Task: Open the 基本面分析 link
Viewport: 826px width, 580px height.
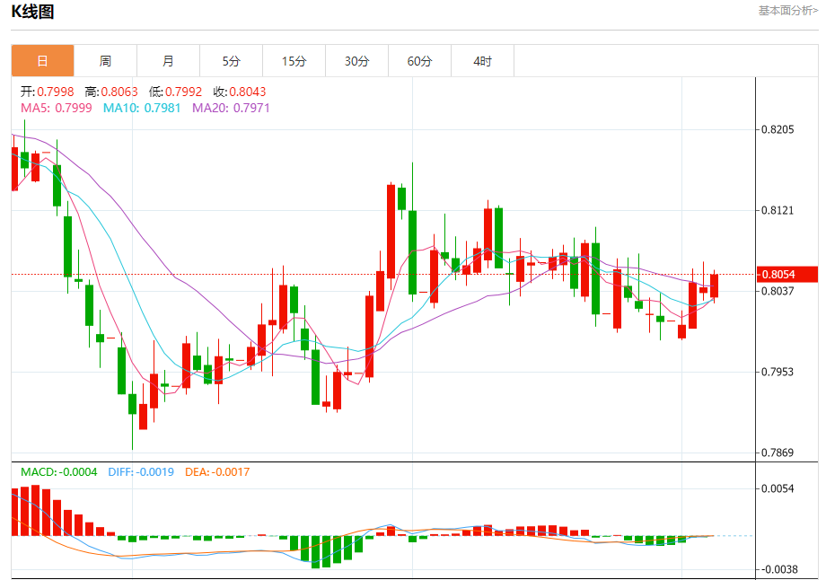Action: [x=788, y=11]
